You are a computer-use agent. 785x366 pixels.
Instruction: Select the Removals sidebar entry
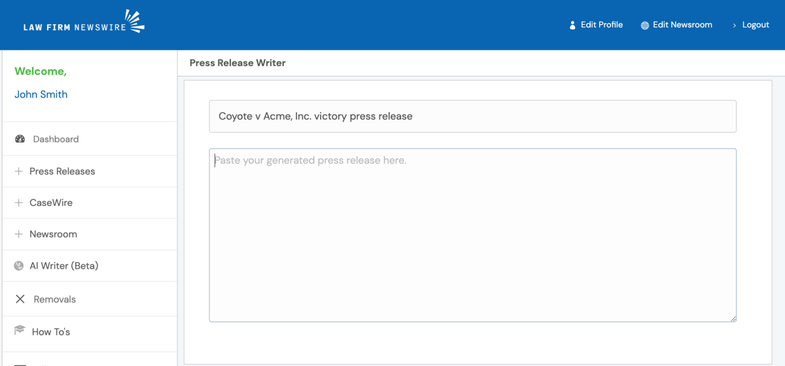pos(54,299)
